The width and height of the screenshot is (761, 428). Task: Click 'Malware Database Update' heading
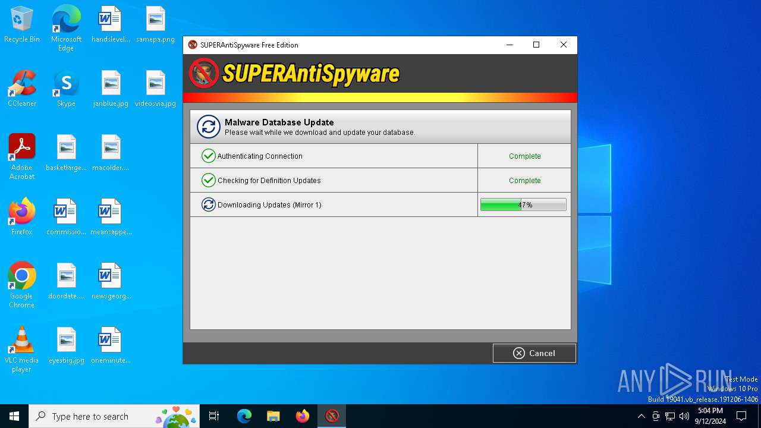click(x=279, y=122)
